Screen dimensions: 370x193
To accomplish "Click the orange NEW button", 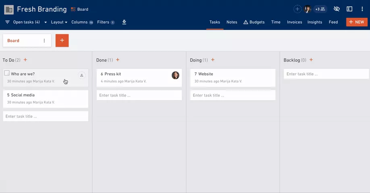I will point(357,22).
